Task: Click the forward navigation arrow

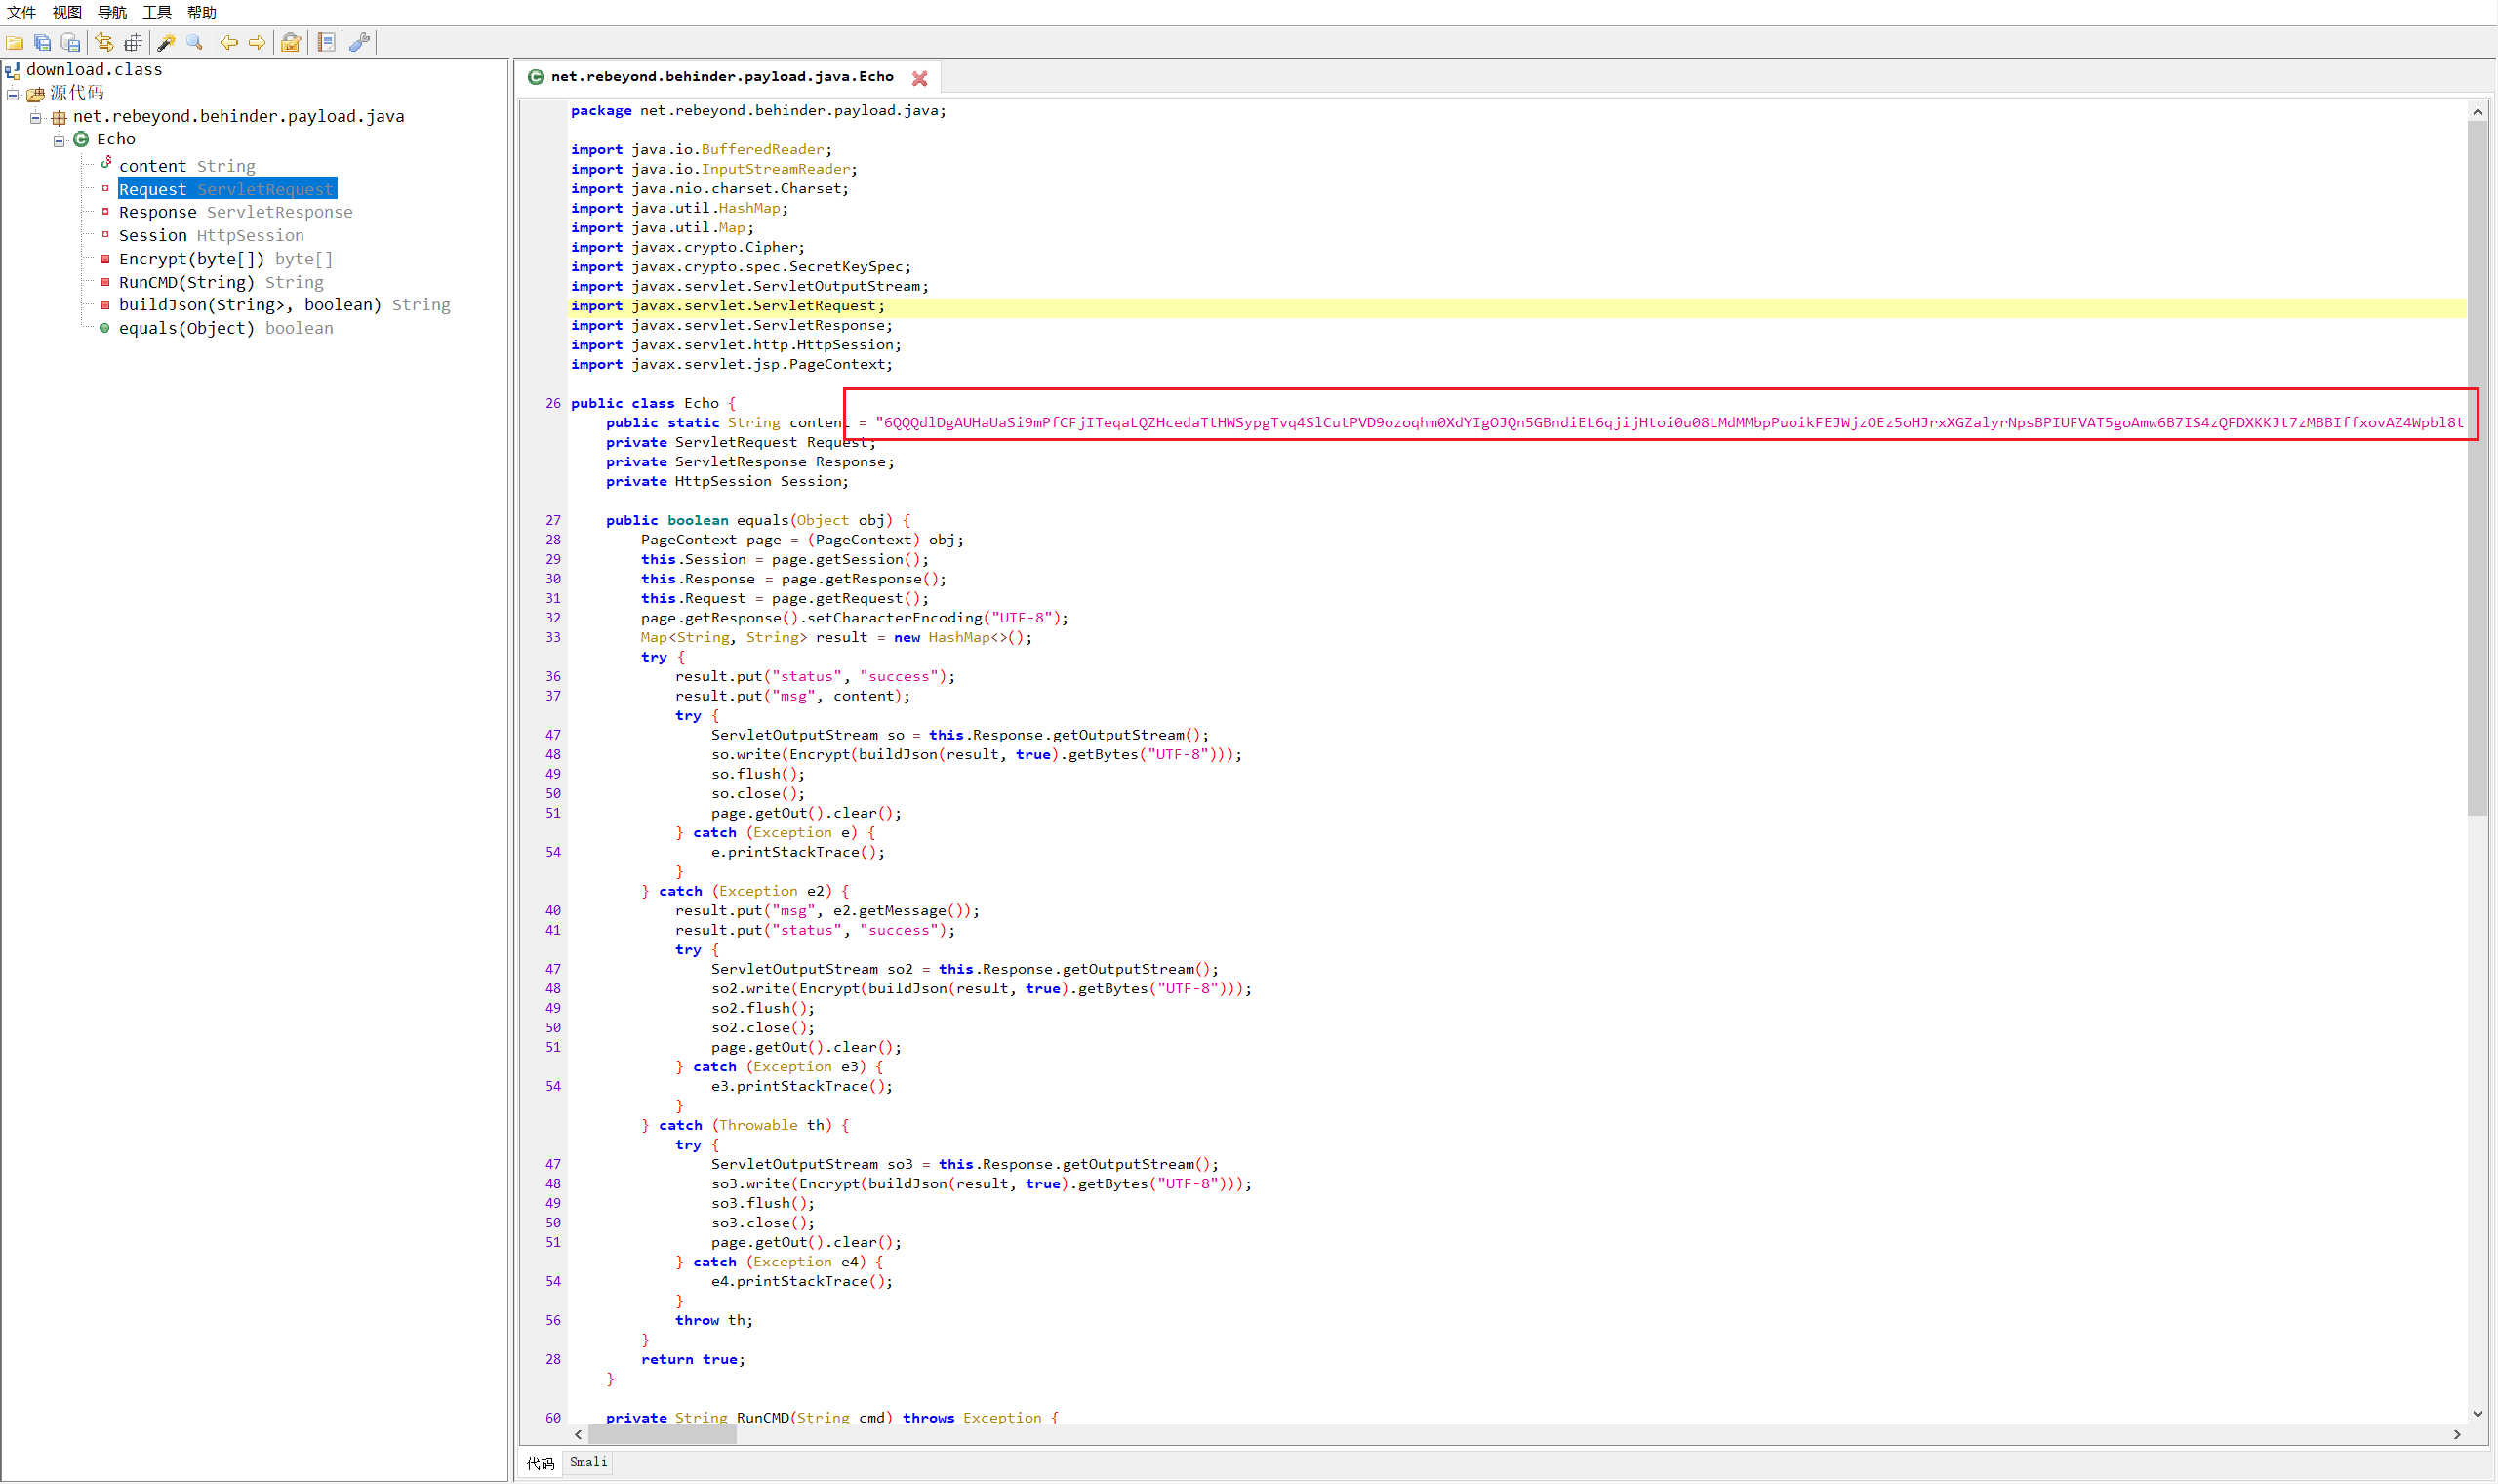Action: pyautogui.click(x=257, y=42)
